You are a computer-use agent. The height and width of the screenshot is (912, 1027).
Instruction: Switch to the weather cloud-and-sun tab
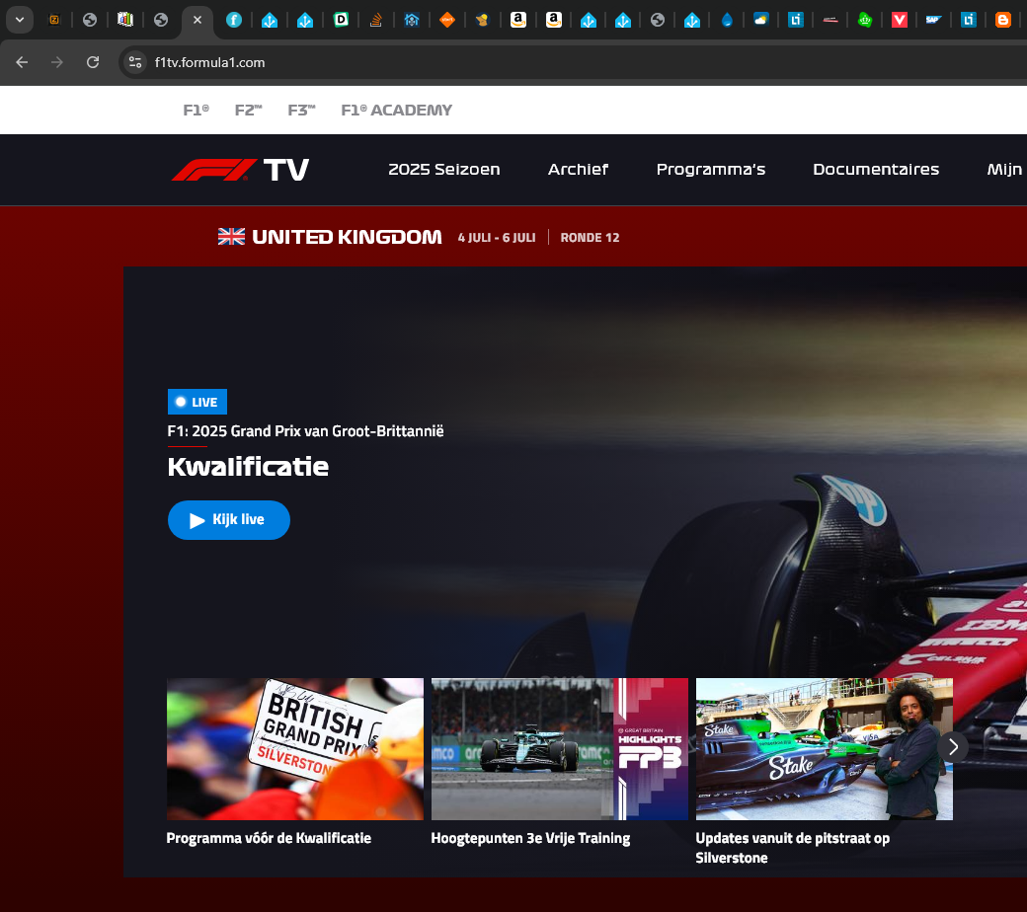click(760, 20)
